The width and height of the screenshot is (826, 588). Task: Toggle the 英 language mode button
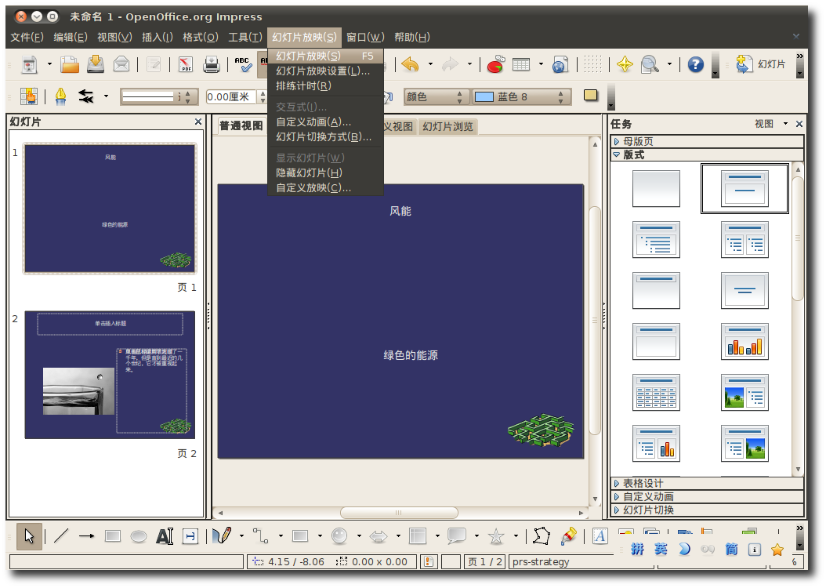click(661, 550)
